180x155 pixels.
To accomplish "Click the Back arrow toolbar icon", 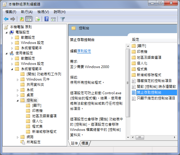I will 6,19.
